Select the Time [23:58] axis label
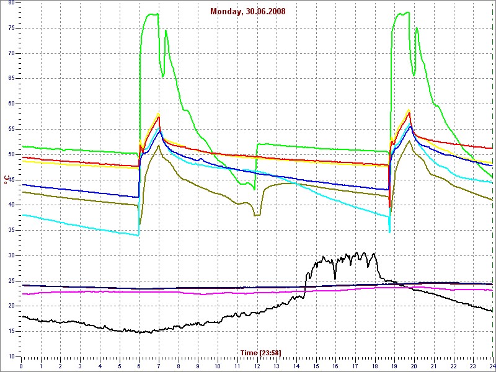This screenshot has width=496, height=372. [260, 352]
